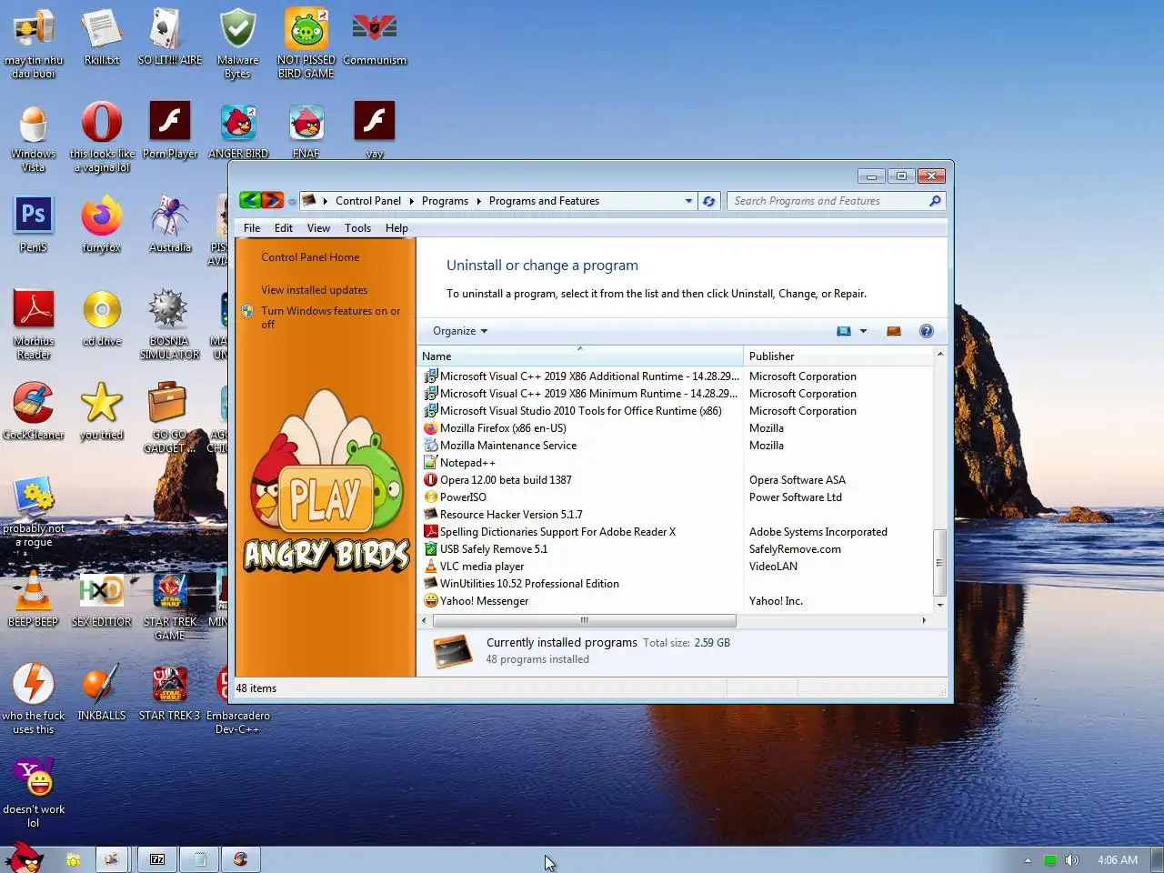Viewport: 1164px width, 873px height.
Task: Sort by the Publisher column header
Action: pos(838,356)
